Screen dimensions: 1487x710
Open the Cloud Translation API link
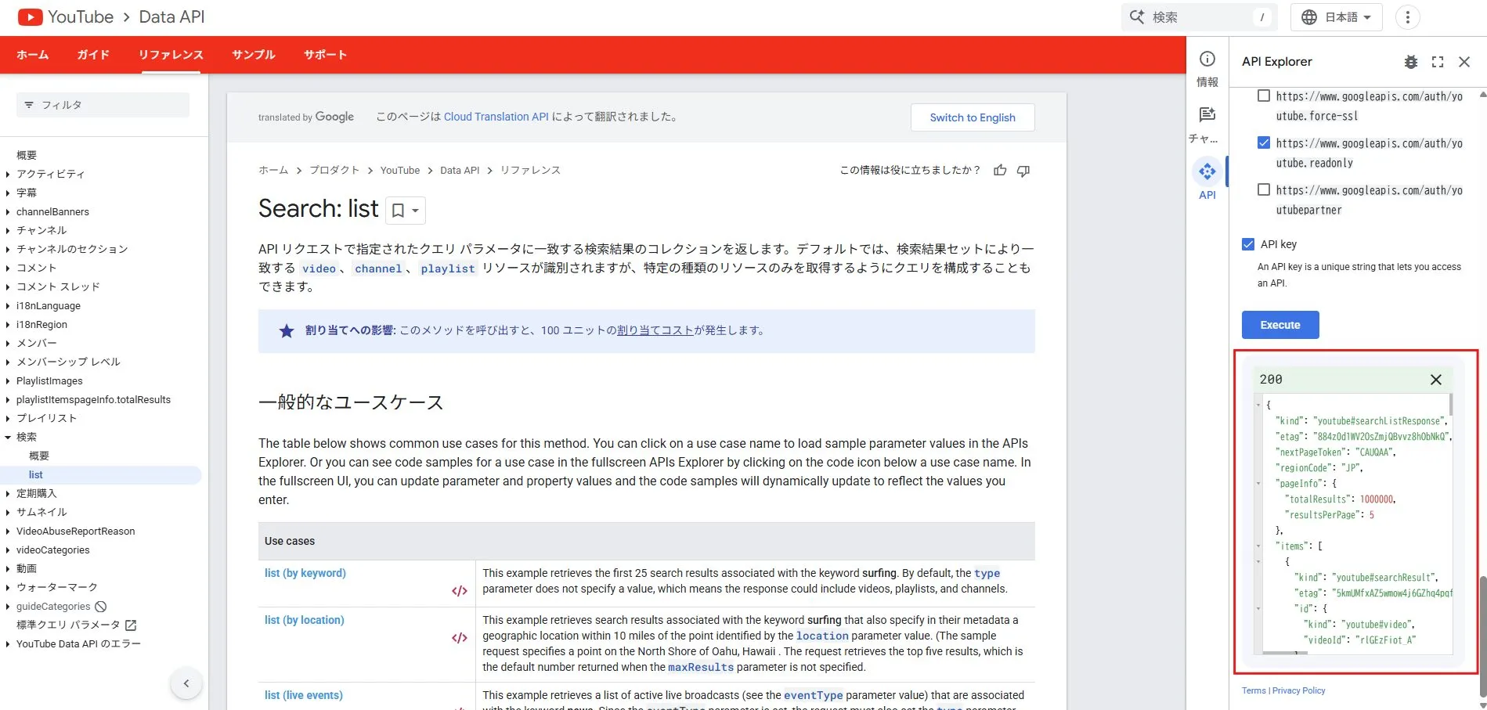click(496, 117)
